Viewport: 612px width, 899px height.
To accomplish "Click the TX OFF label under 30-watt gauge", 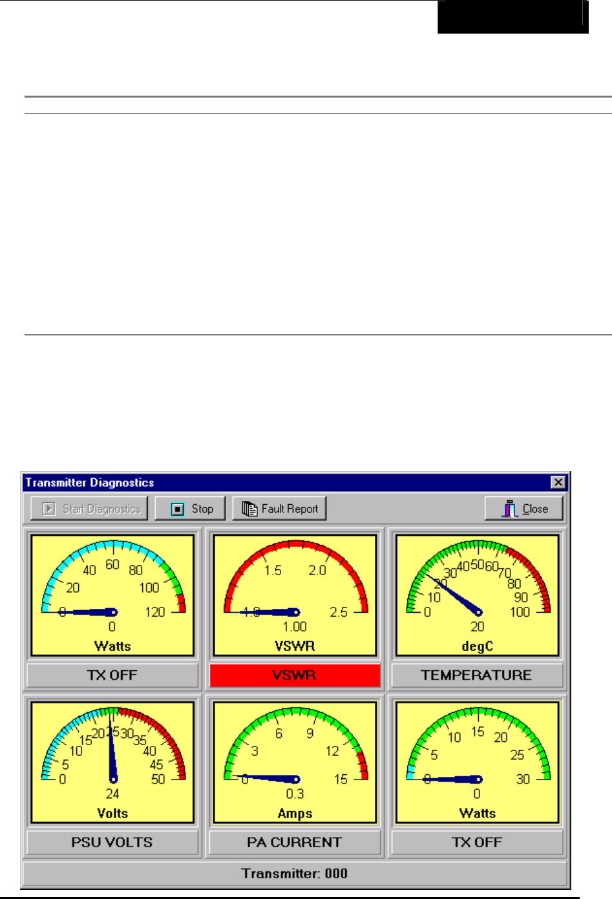I will (477, 843).
